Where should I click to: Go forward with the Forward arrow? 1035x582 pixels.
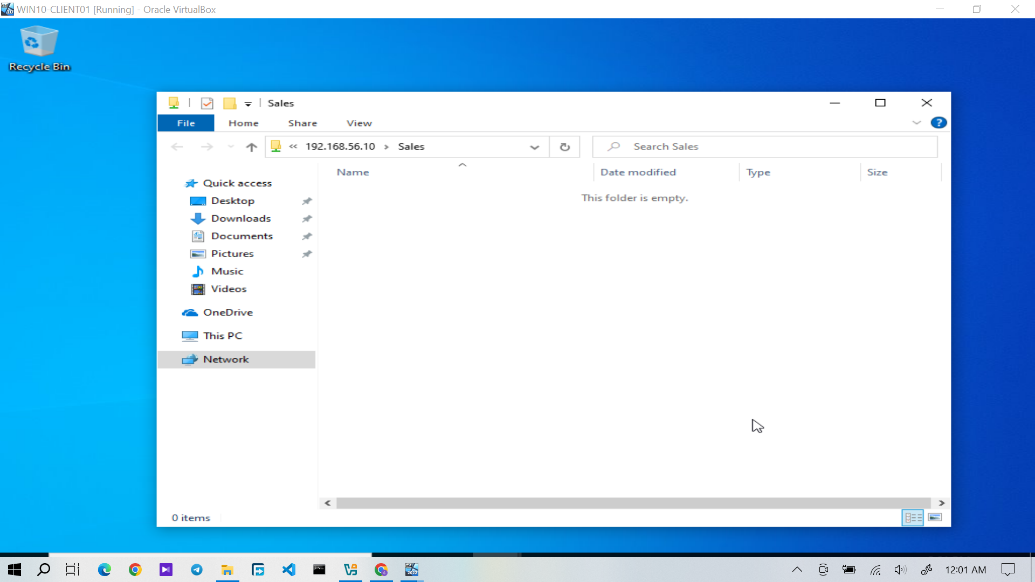coord(207,147)
